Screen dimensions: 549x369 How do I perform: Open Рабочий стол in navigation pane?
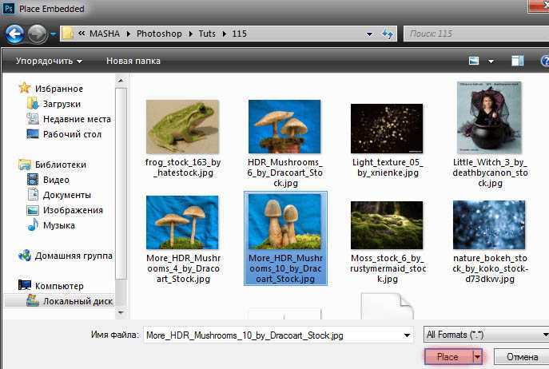point(72,134)
